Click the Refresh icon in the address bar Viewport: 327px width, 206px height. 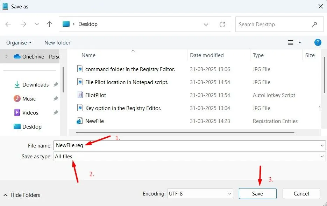click(x=223, y=24)
